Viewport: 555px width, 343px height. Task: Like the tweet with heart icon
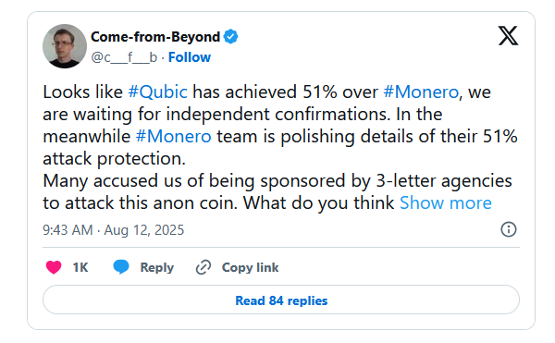[54, 267]
